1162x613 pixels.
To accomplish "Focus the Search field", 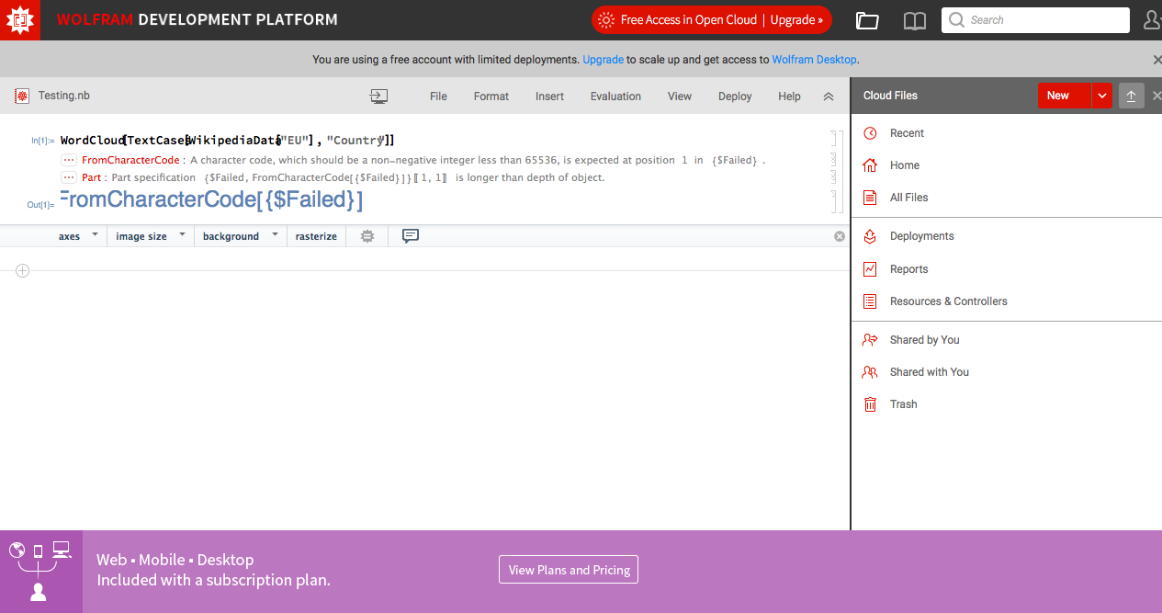I will pos(1035,20).
